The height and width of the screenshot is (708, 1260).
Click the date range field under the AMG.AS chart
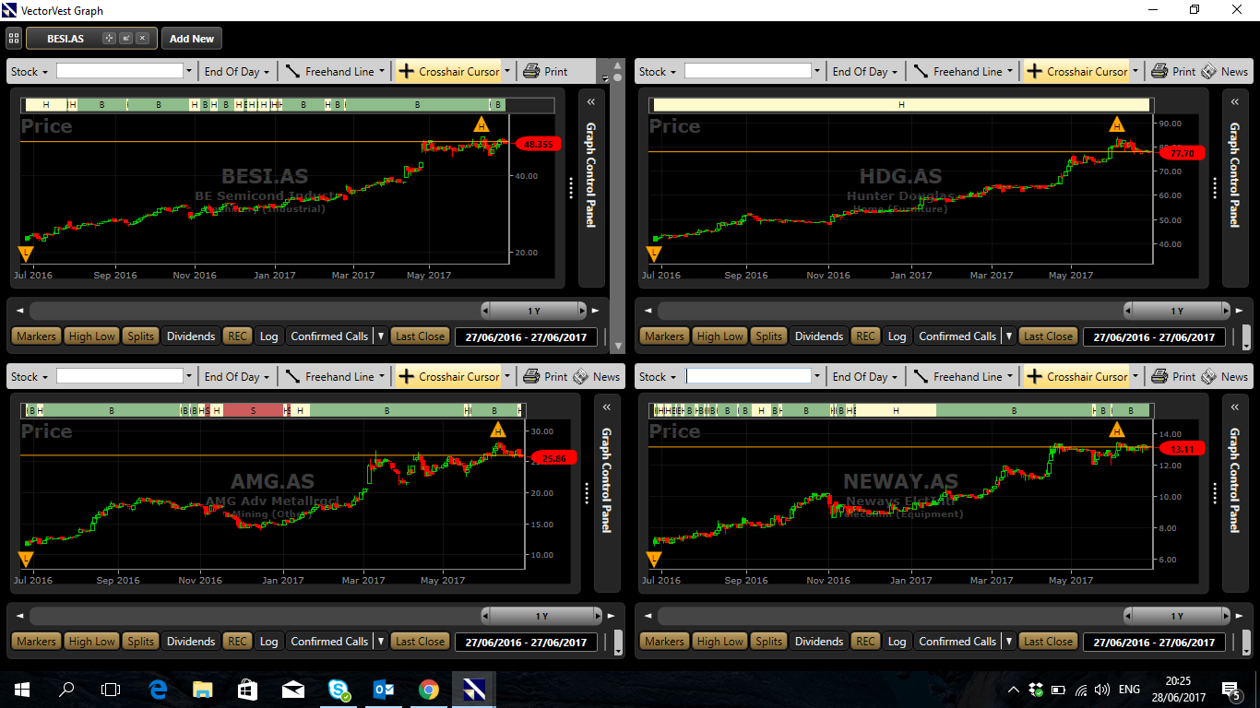click(x=526, y=642)
